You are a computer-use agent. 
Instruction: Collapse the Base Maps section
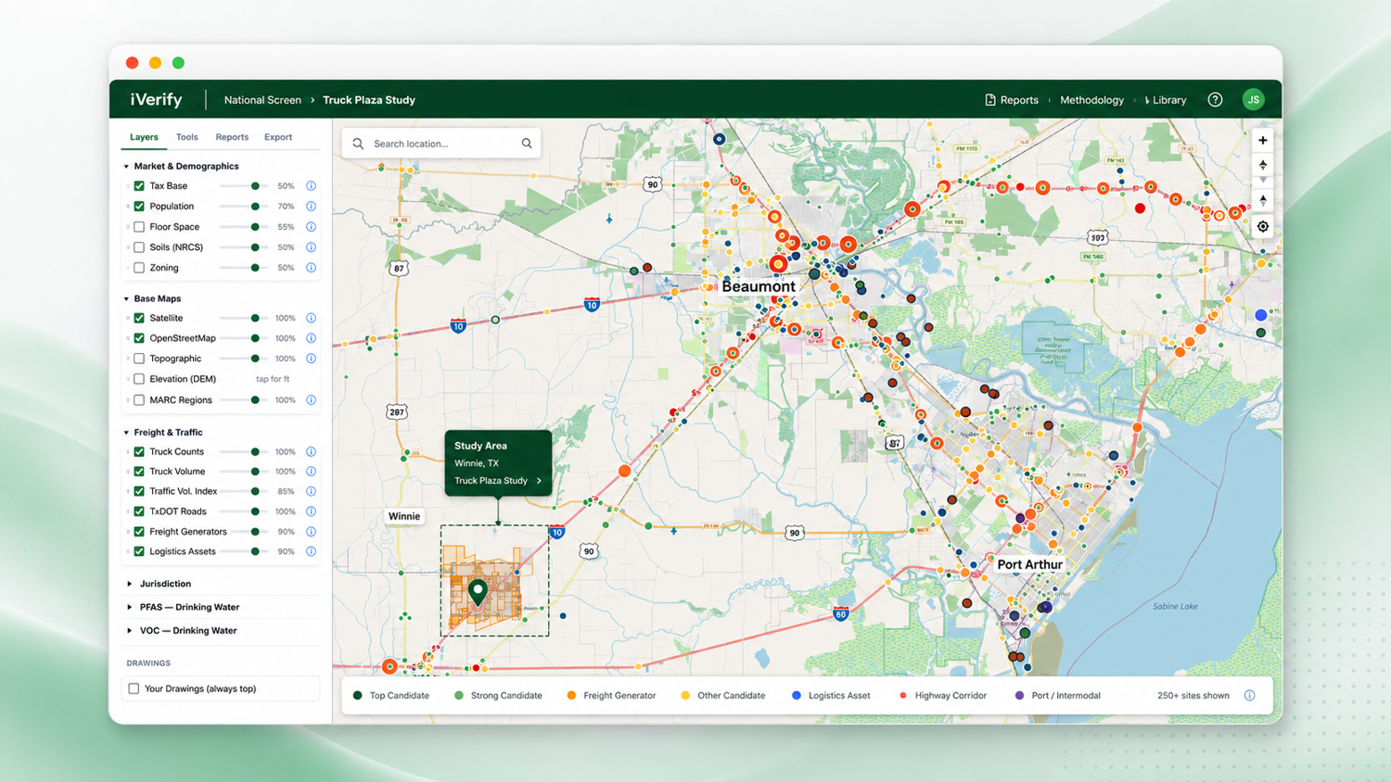(x=126, y=299)
